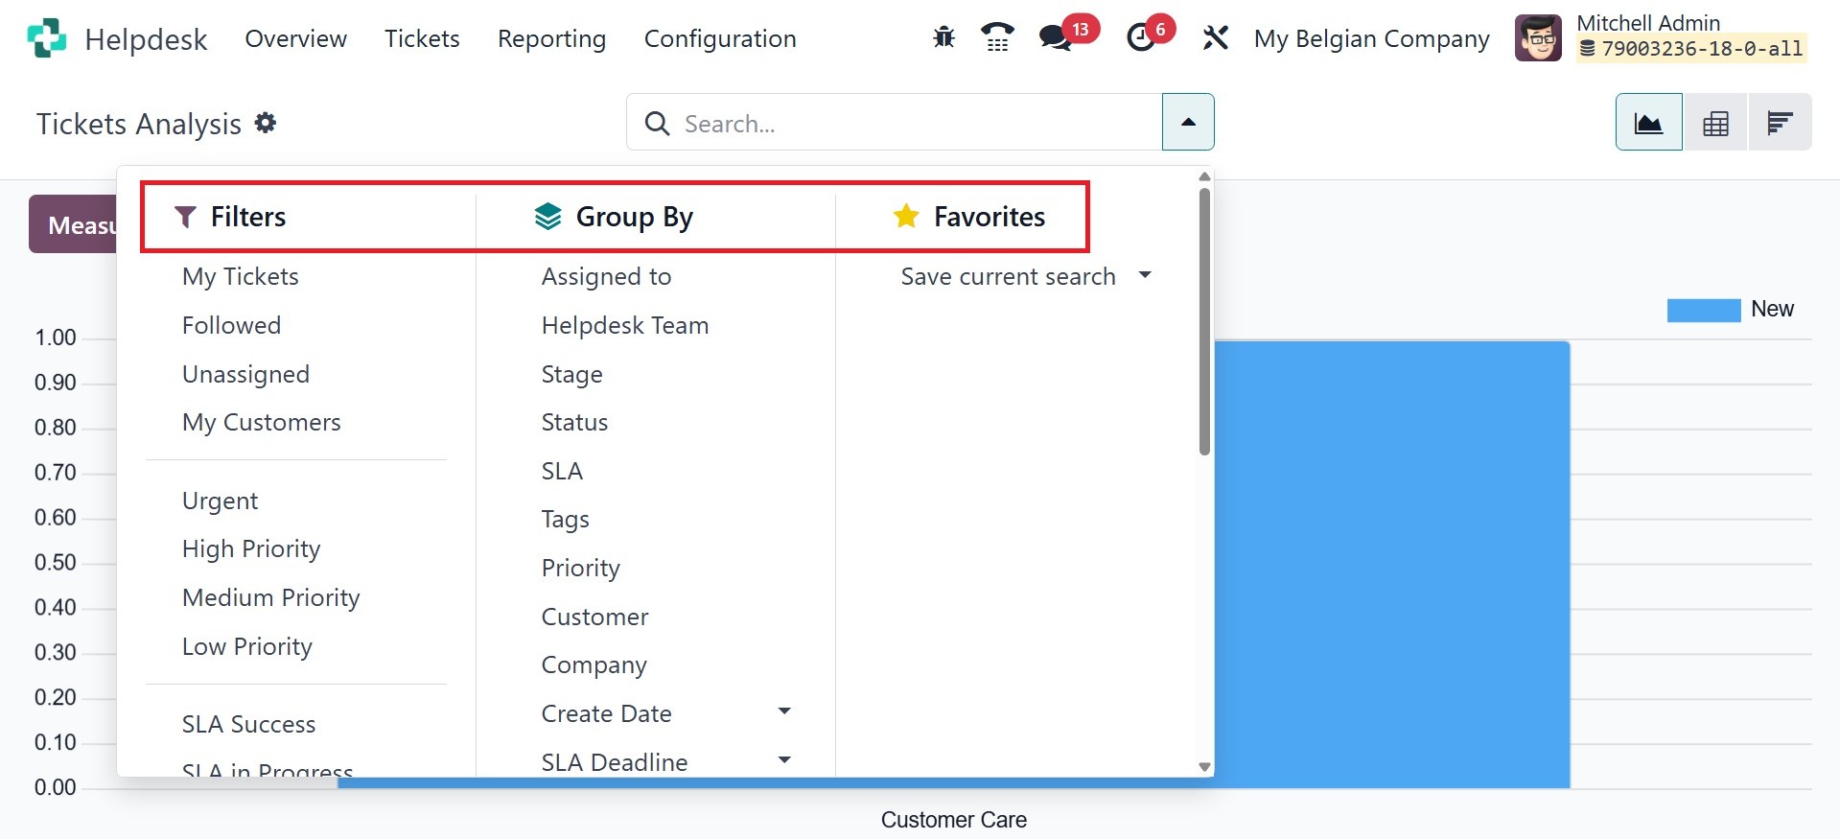Image resolution: width=1840 pixels, height=839 pixels.
Task: Switch to pivot table view
Action: 1715,123
